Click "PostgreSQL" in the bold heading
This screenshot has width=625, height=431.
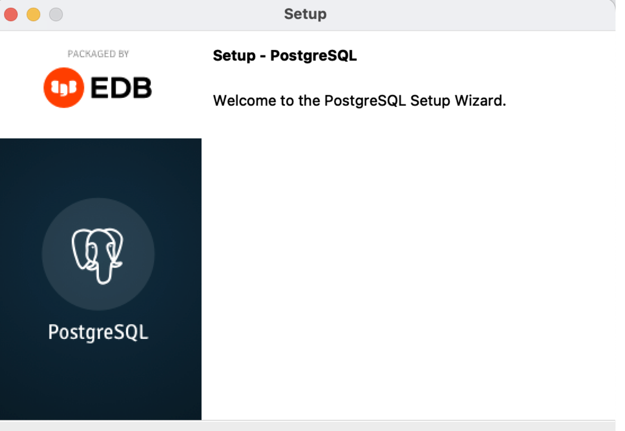click(313, 56)
